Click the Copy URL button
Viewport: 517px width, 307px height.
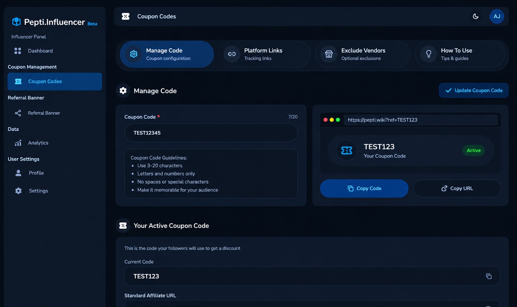tap(457, 189)
